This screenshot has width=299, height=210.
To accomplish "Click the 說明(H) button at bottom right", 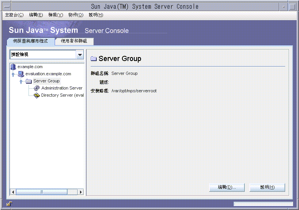I will (267, 187).
